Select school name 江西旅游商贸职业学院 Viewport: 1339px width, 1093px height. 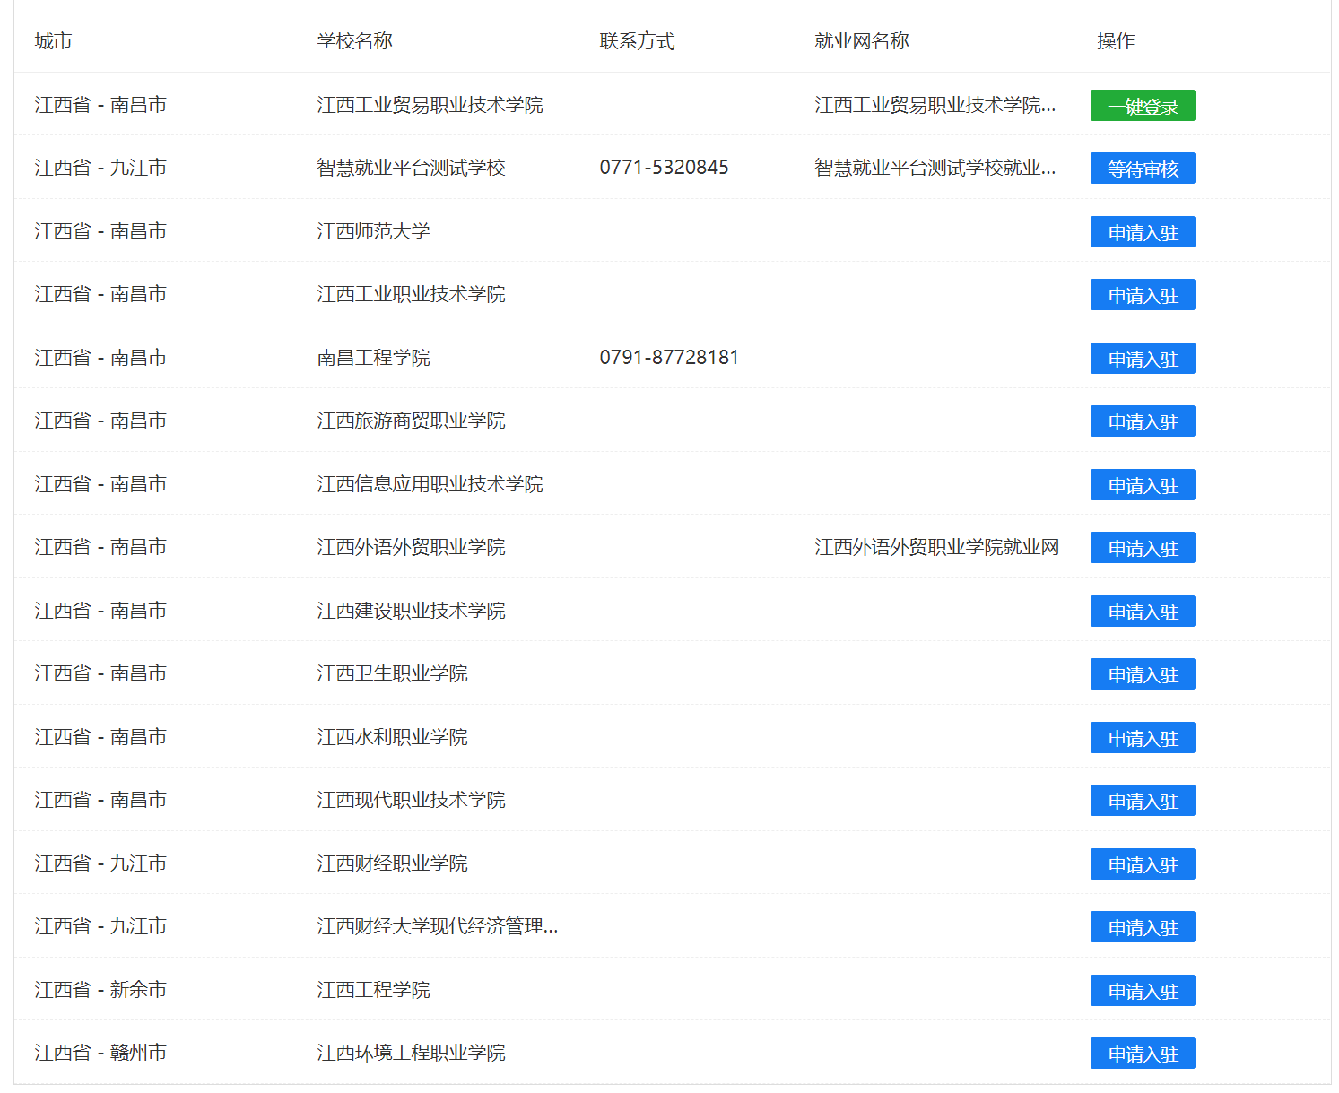tap(412, 421)
